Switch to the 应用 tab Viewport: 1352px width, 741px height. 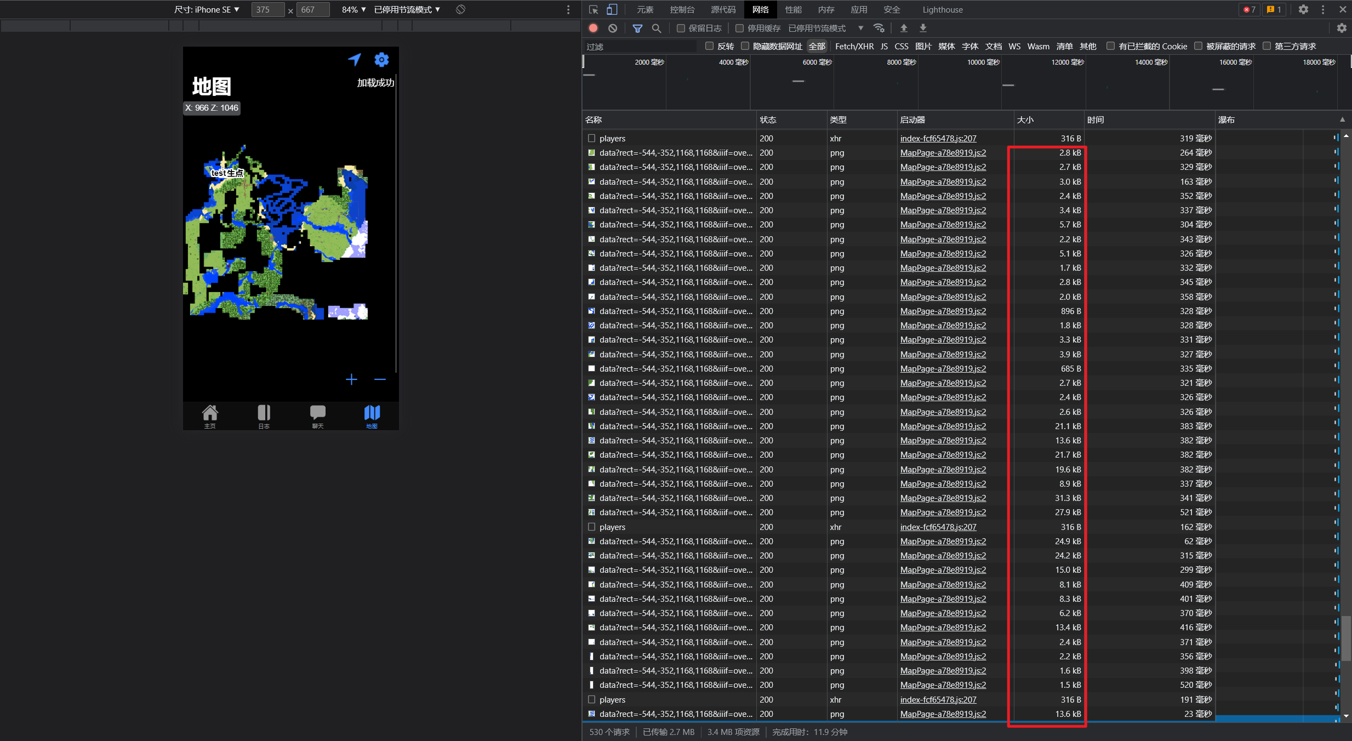[859, 9]
